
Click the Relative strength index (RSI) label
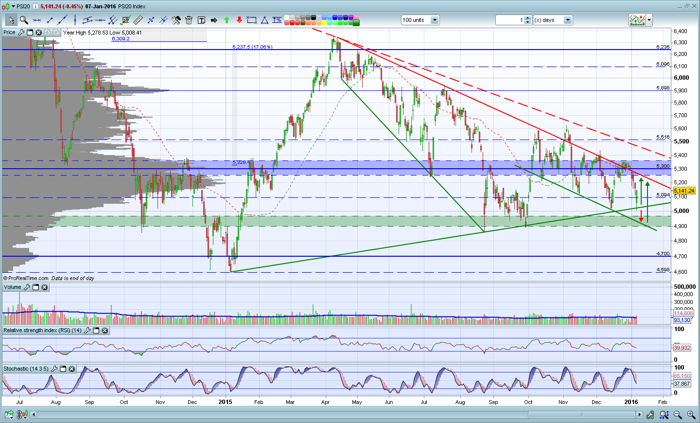tap(43, 331)
